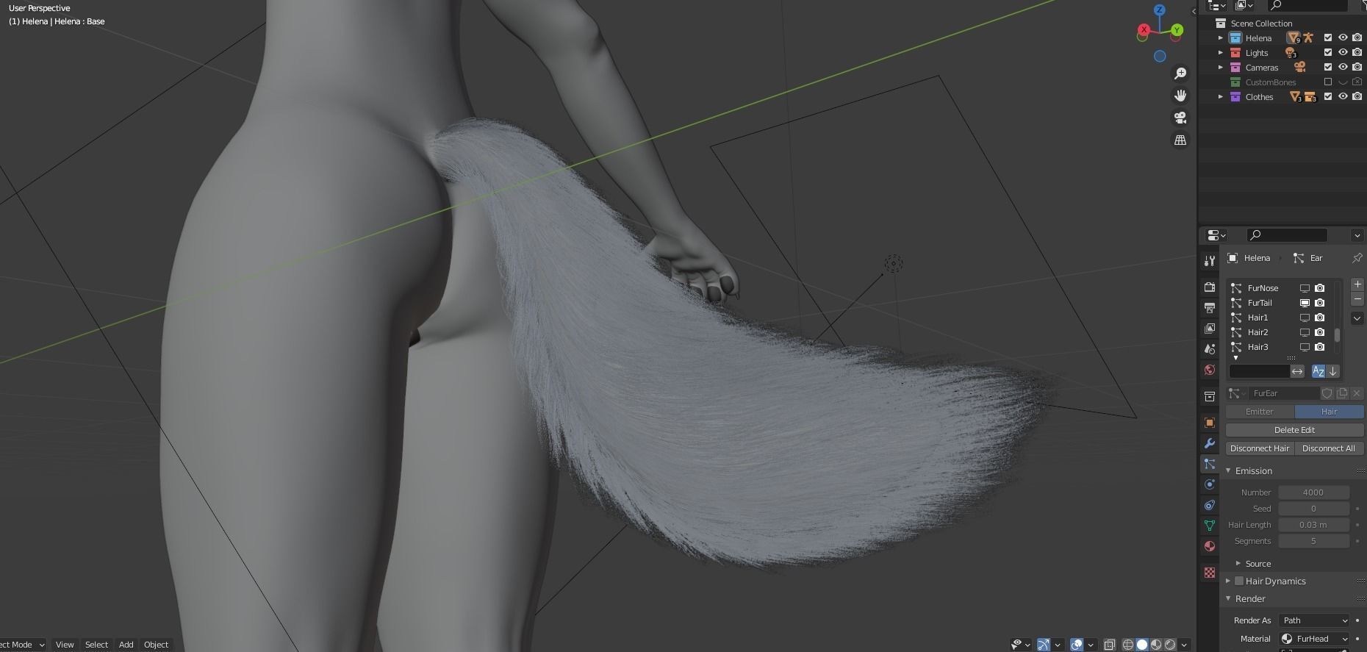1367x652 pixels.
Task: Open the Scene properties tab icon
Action: [1210, 349]
